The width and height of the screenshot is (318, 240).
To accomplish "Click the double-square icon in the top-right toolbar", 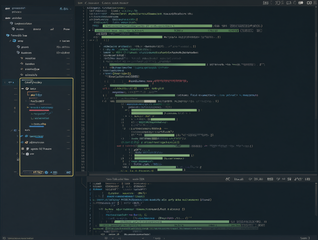I will (309, 3).
